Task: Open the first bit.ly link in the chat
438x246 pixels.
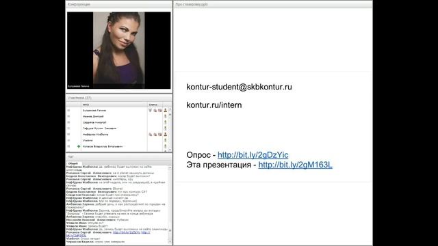Action: (x=127, y=232)
